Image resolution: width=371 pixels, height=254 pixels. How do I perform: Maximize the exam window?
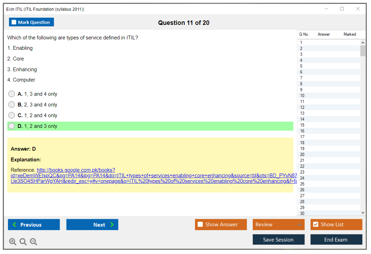point(342,9)
